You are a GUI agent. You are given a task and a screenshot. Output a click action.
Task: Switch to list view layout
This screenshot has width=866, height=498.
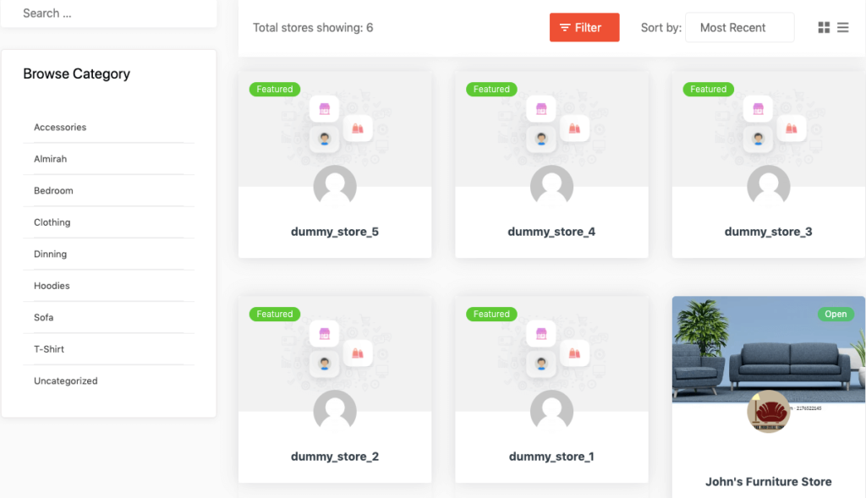coord(842,28)
